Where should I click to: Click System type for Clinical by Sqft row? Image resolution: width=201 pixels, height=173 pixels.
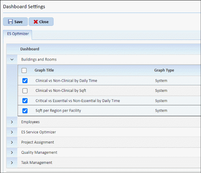click(x=161, y=91)
